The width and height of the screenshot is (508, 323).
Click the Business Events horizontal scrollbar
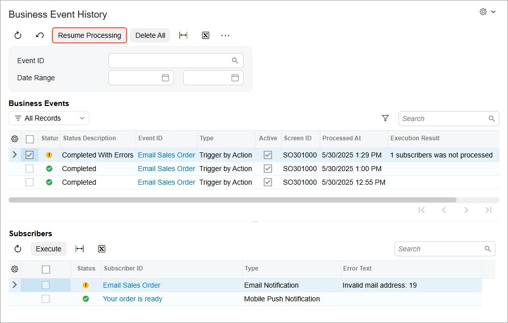point(232,200)
